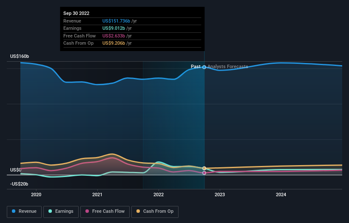Viewport: 349px width, 223px height.
Task: Toggle the Free Cash Flow legend series
Action: coord(105,212)
